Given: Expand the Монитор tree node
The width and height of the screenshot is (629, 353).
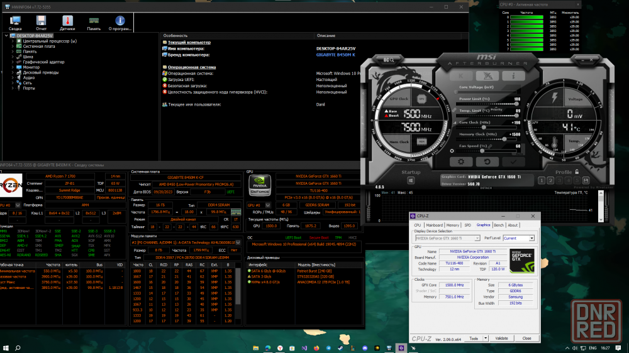Looking at the screenshot, I should (x=13, y=67).
